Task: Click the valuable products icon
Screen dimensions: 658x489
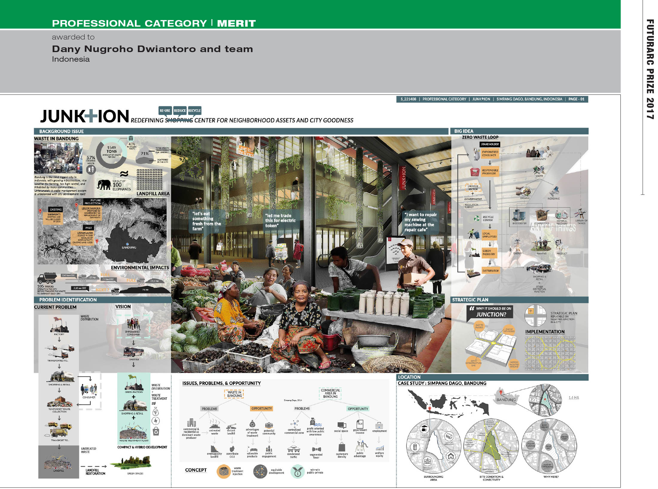Action: 252,449
